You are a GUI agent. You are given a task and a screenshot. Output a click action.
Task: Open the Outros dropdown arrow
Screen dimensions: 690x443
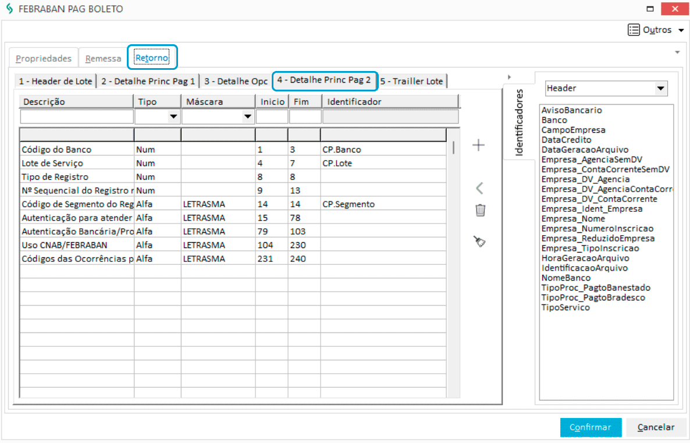(x=681, y=30)
